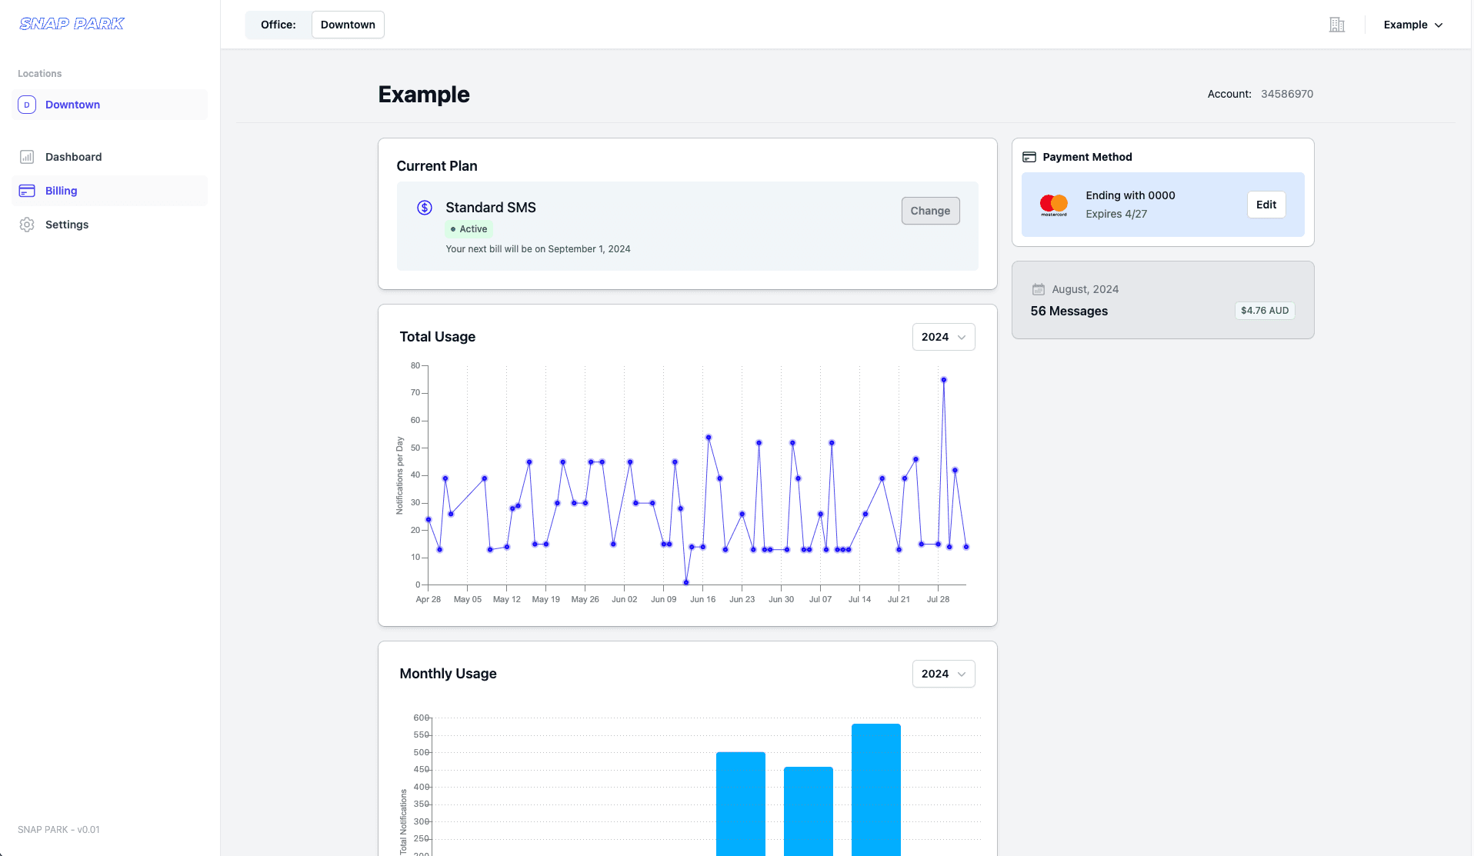The image size is (1474, 856).
Task: Click the shortest bar in Monthly Usage
Action: pos(809,811)
